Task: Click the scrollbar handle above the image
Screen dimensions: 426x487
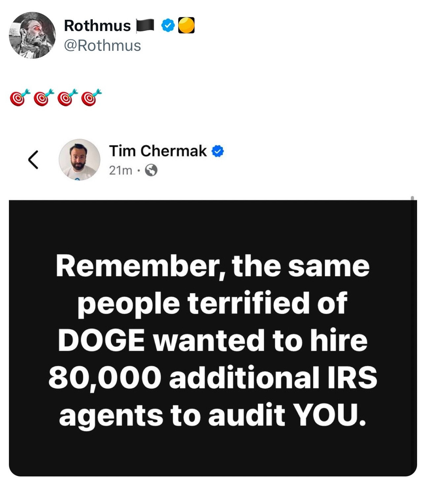Action: [x=412, y=199]
